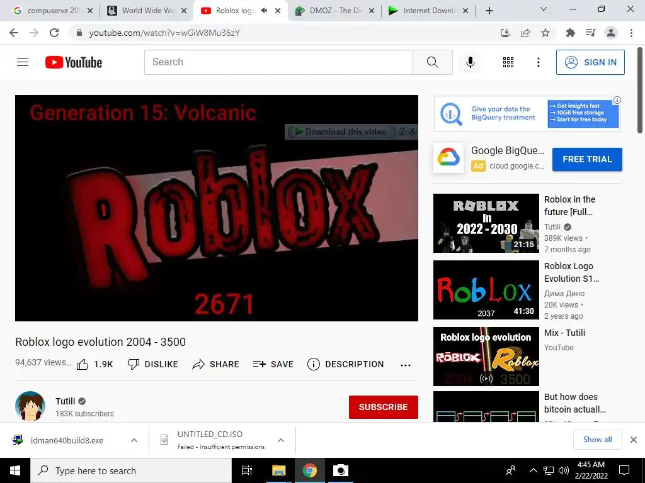Screen dimensions: 645x483
Task: Open the Tutili channel avatar
Action: pos(30,407)
